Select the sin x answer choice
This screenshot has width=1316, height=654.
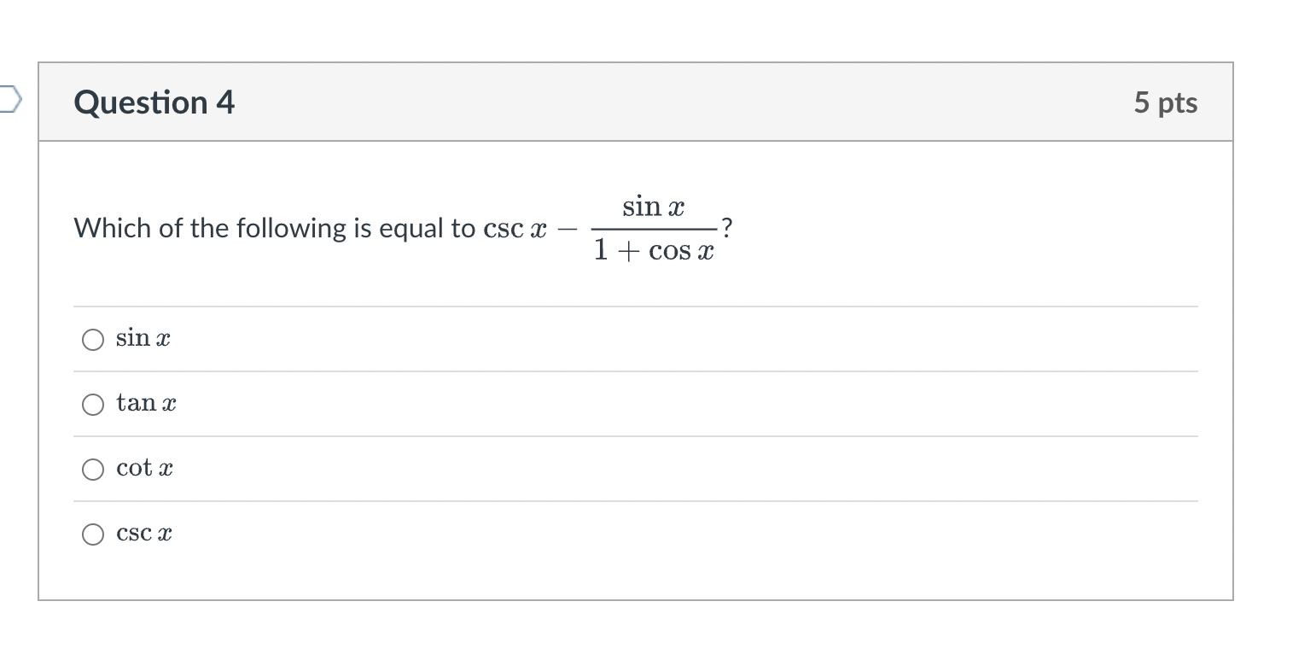click(92, 339)
